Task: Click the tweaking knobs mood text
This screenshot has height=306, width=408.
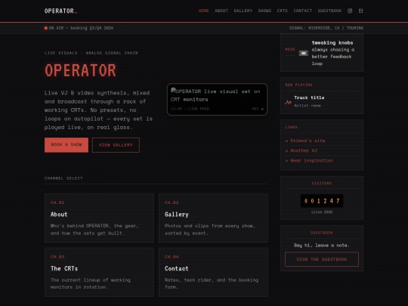Action: coord(332,42)
